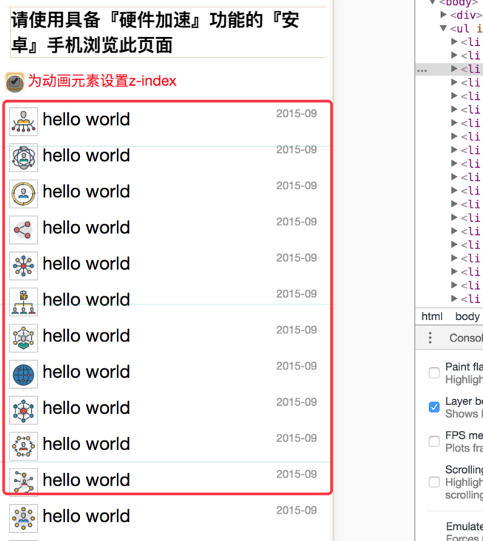The width and height of the screenshot is (483, 541).
Task: Click the hexagon network icon with red center
Action: [23, 410]
